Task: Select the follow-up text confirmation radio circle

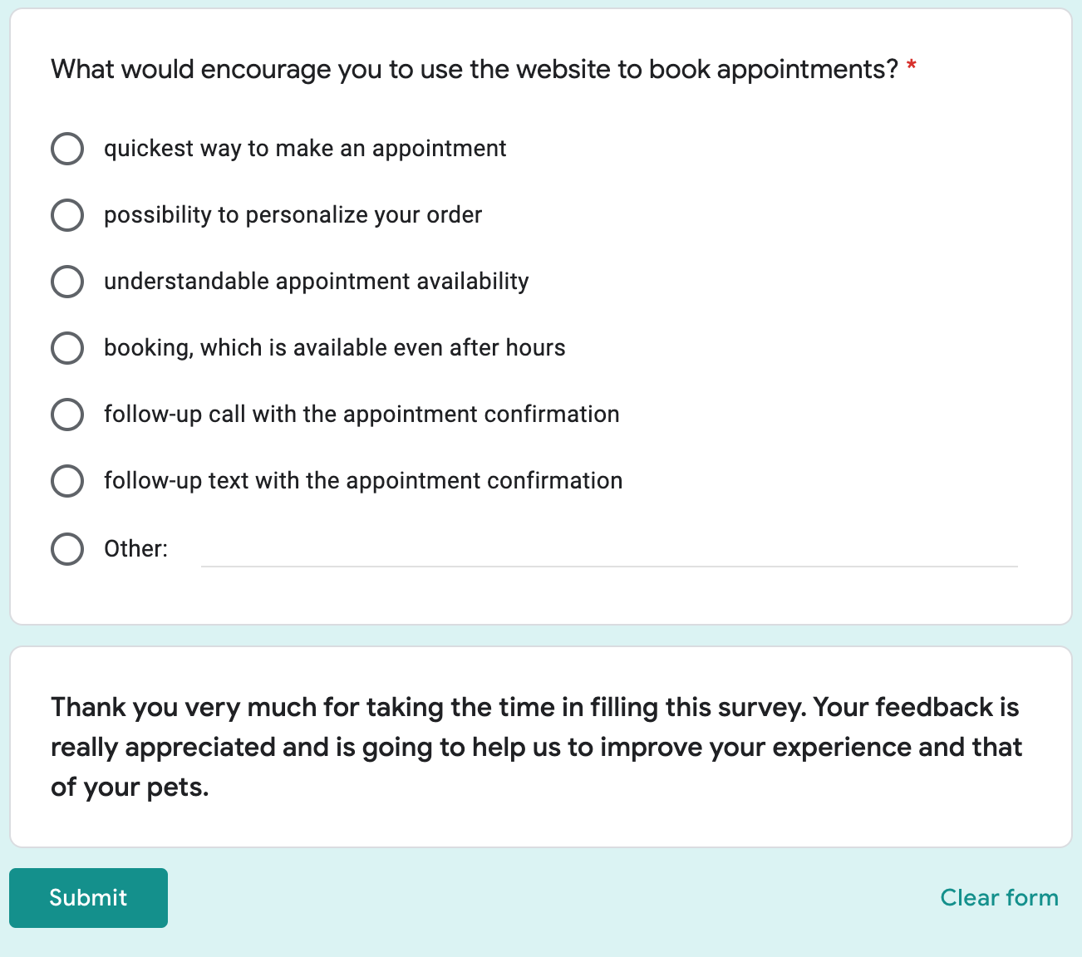Action: pyautogui.click(x=67, y=481)
